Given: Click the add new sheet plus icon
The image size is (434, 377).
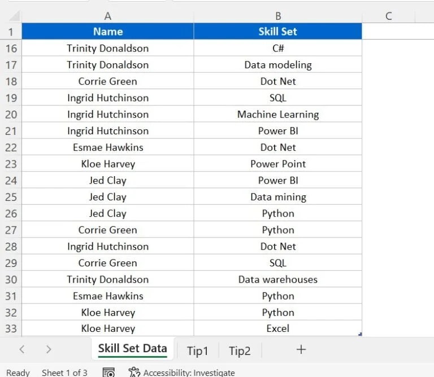Looking at the screenshot, I should (x=301, y=350).
